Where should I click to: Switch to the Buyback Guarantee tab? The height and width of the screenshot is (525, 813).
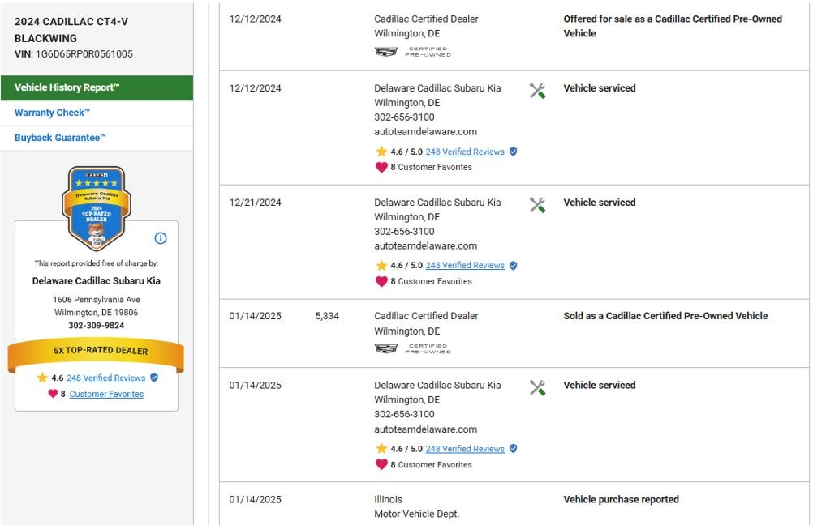click(61, 138)
